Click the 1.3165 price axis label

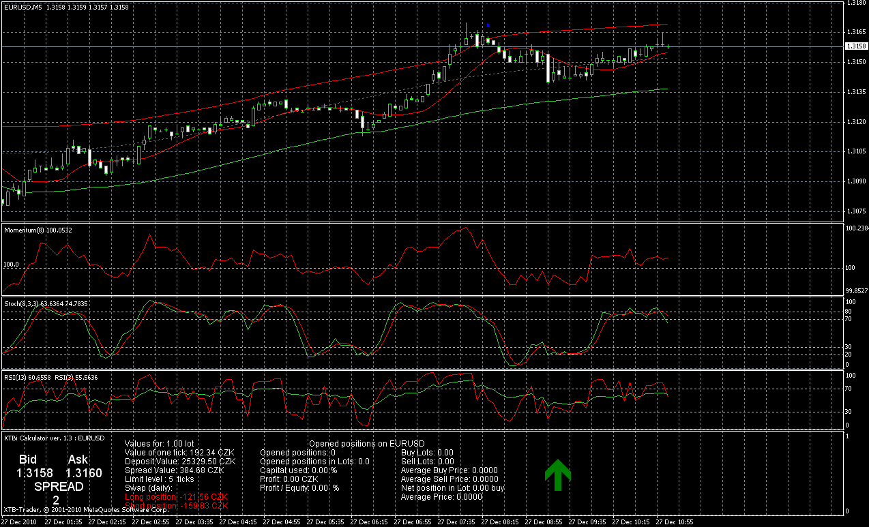856,32
